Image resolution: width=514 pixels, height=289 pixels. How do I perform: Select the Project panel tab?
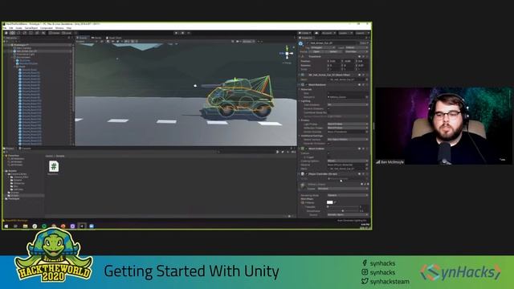coord(9,149)
